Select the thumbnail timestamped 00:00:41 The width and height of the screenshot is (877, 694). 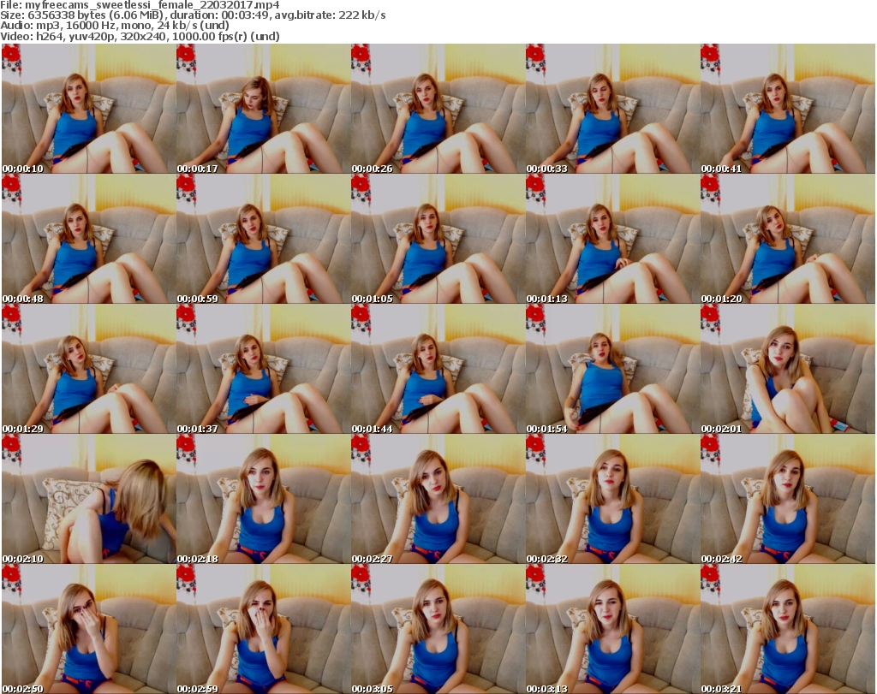coord(788,109)
